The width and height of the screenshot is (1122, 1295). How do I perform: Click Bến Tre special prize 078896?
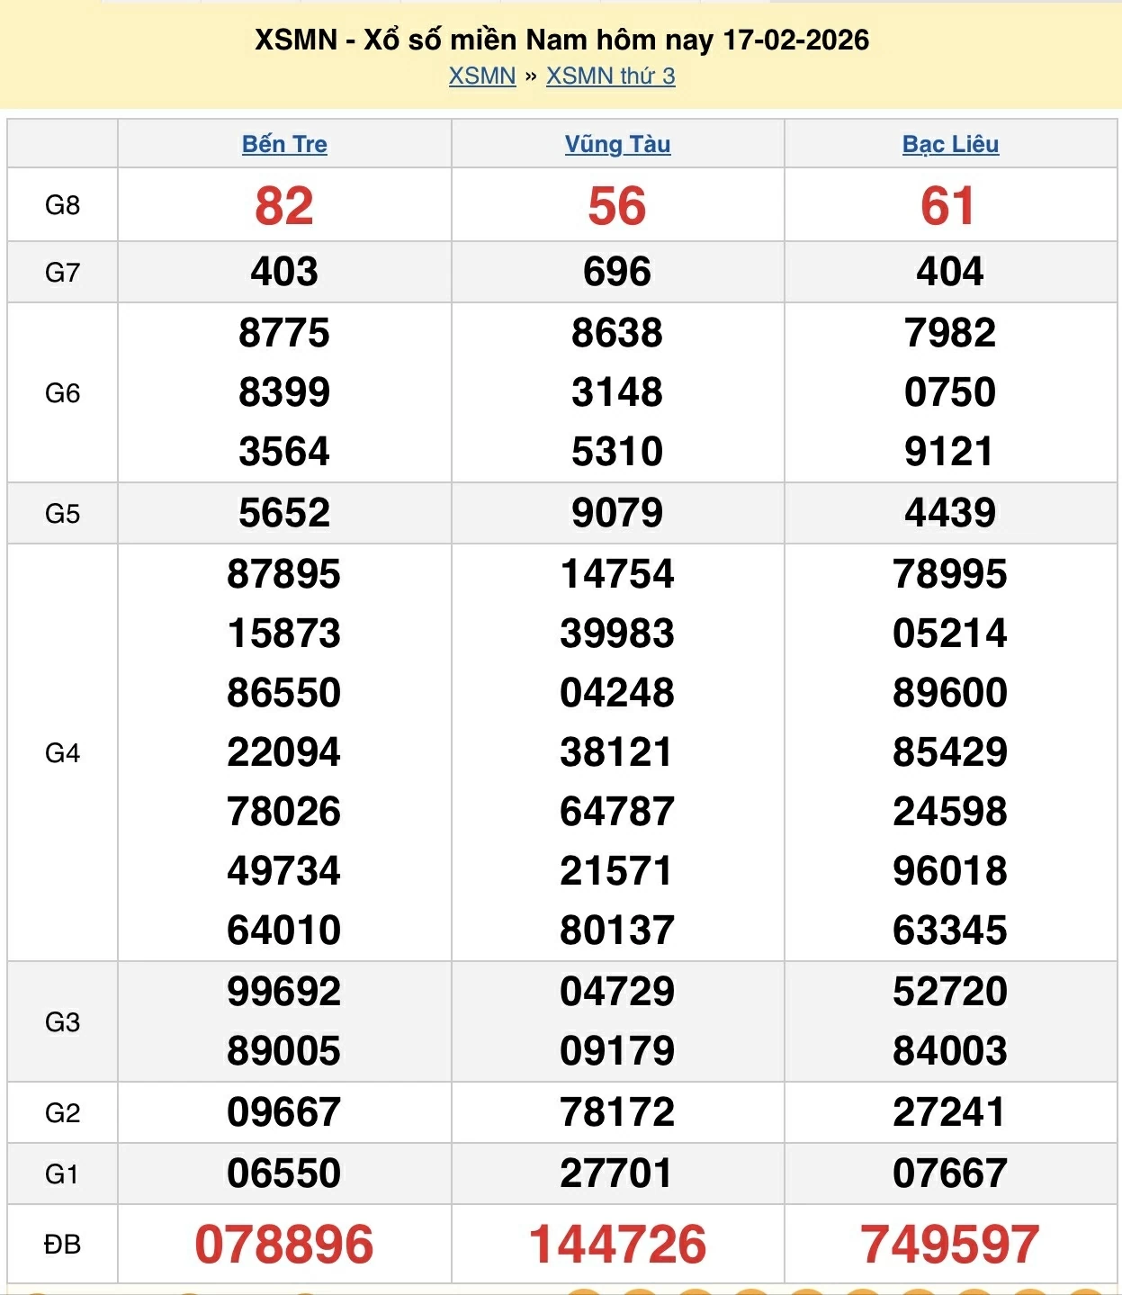[x=284, y=1244]
